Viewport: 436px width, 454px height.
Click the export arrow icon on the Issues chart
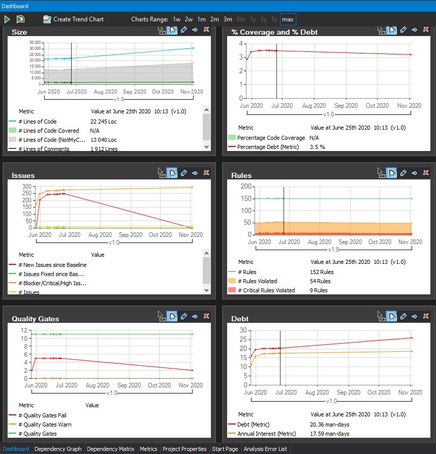(195, 173)
